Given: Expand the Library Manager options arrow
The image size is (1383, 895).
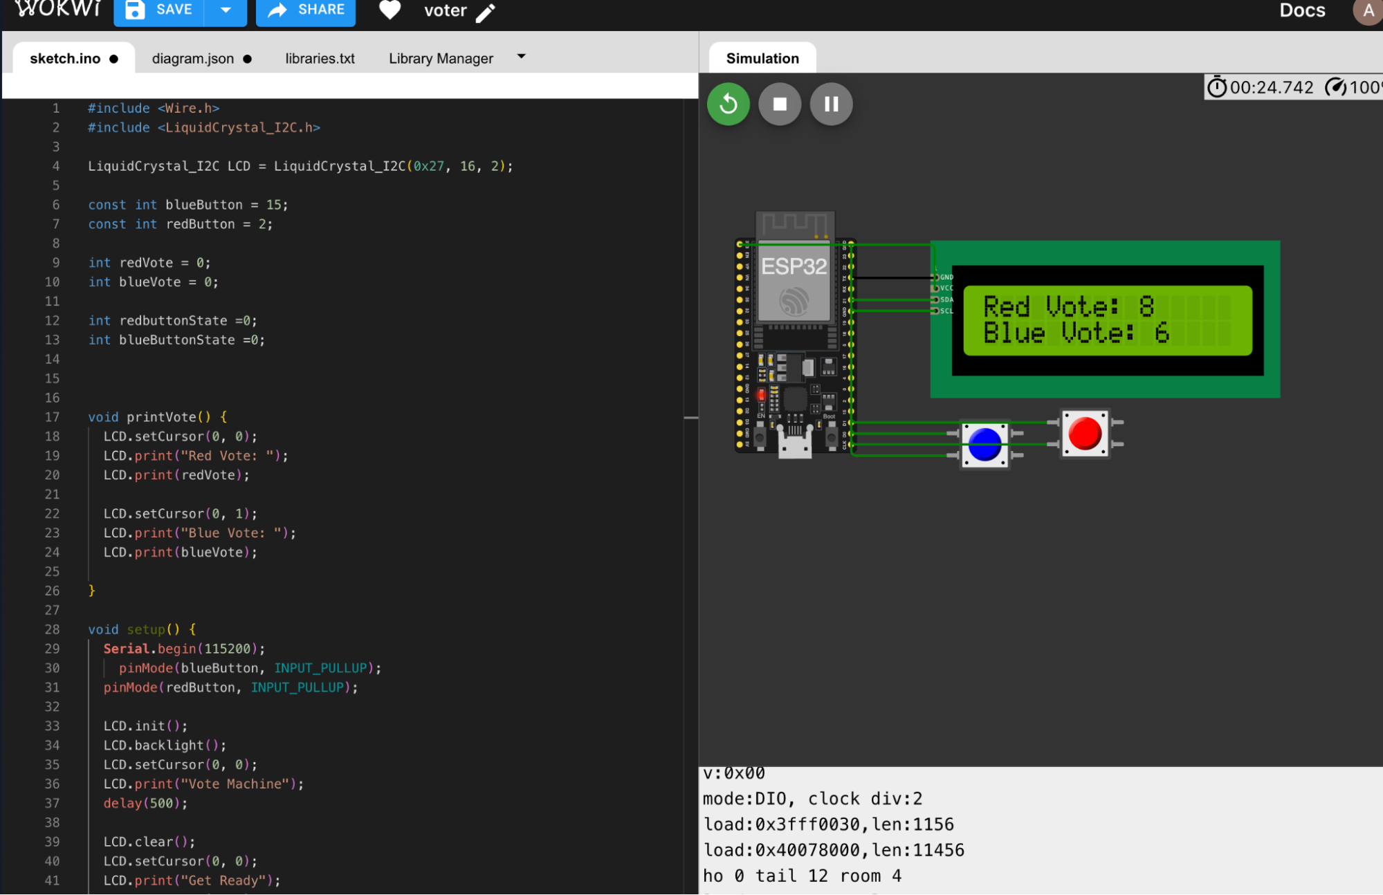Looking at the screenshot, I should point(524,57).
